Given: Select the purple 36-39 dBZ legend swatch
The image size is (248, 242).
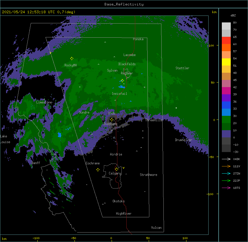Looking at the screenshot, I should pyautogui.click(x=226, y=98).
